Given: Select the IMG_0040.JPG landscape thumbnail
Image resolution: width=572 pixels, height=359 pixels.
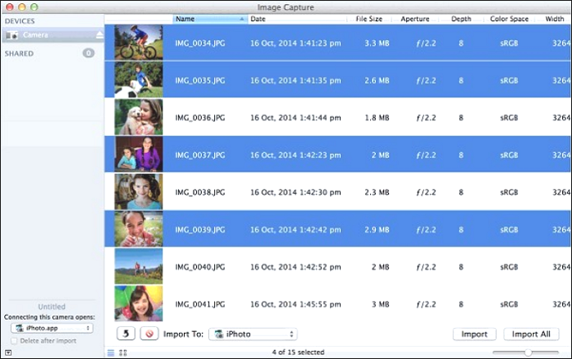Looking at the screenshot, I should point(139,267).
